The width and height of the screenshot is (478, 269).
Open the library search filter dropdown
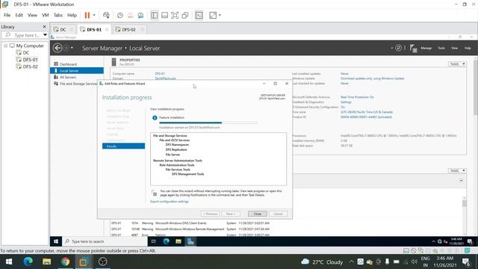[x=45, y=35]
